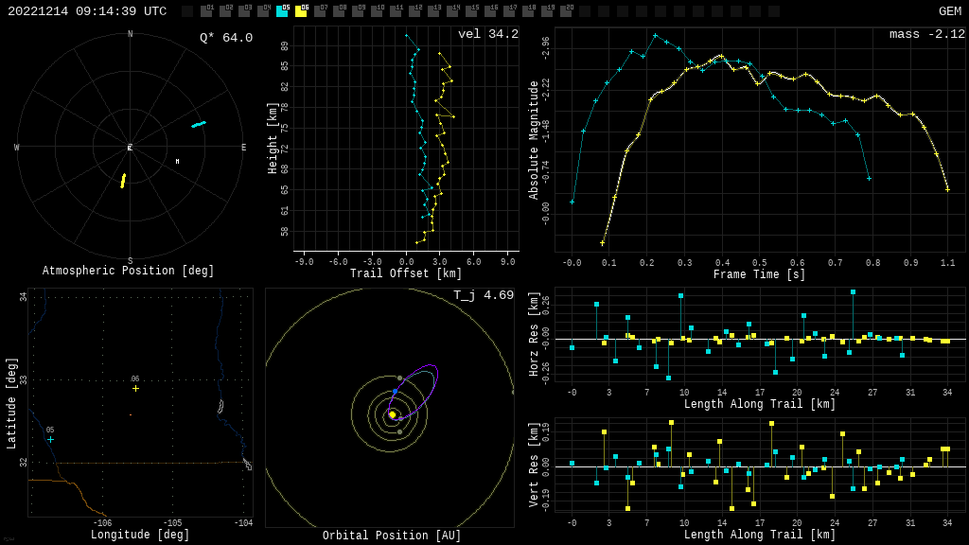Enable the gray station 01 indicator
The height and width of the screenshot is (545, 969).
point(206,11)
